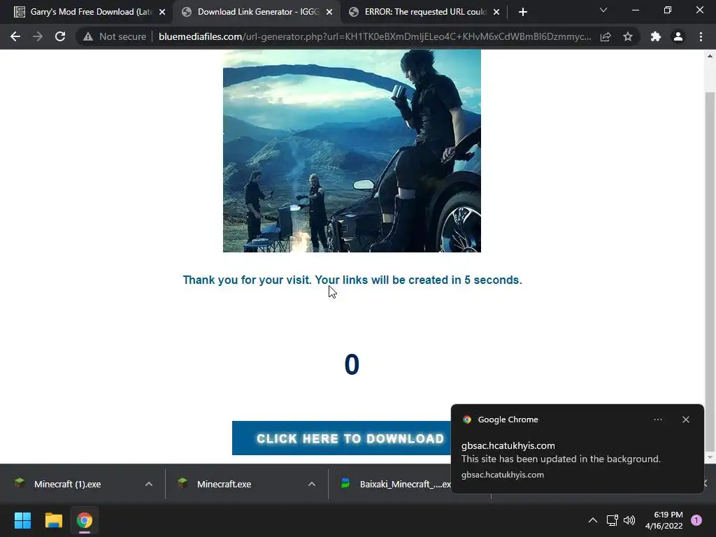
Task: Click the countdown number 0
Action: click(352, 364)
